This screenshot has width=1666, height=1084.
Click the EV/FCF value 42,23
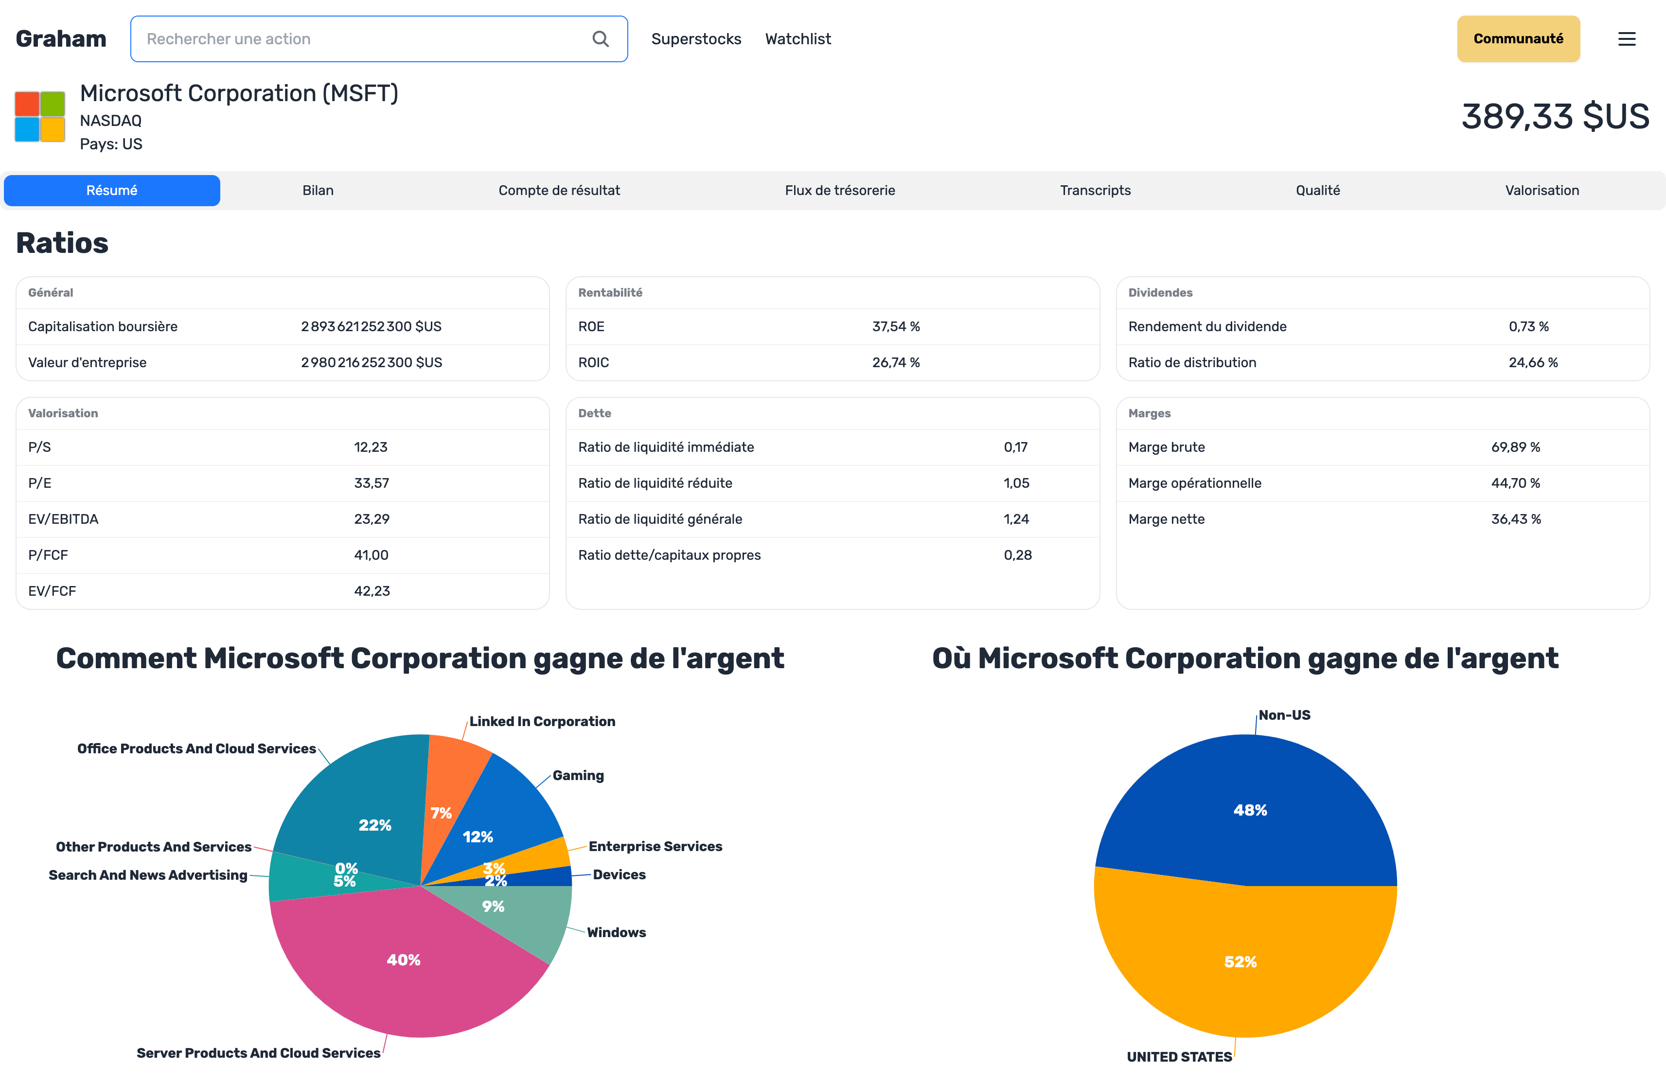372,591
